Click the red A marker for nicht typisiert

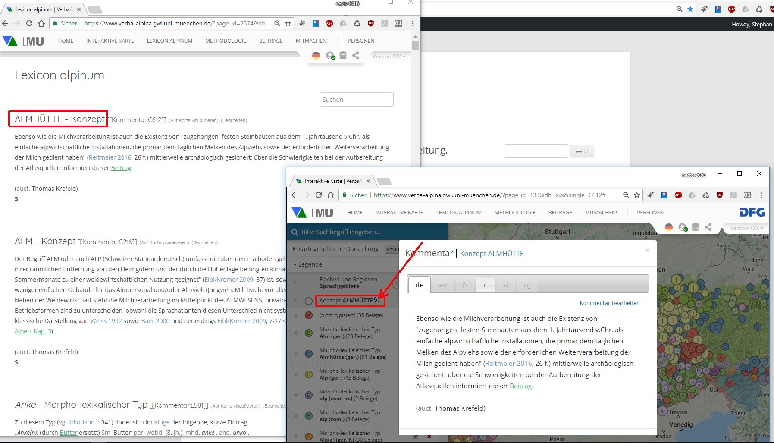click(x=309, y=315)
